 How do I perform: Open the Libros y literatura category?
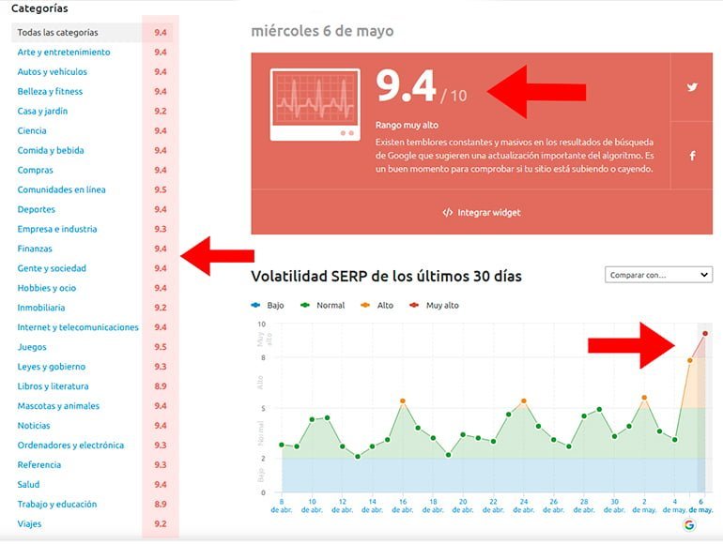coord(54,386)
